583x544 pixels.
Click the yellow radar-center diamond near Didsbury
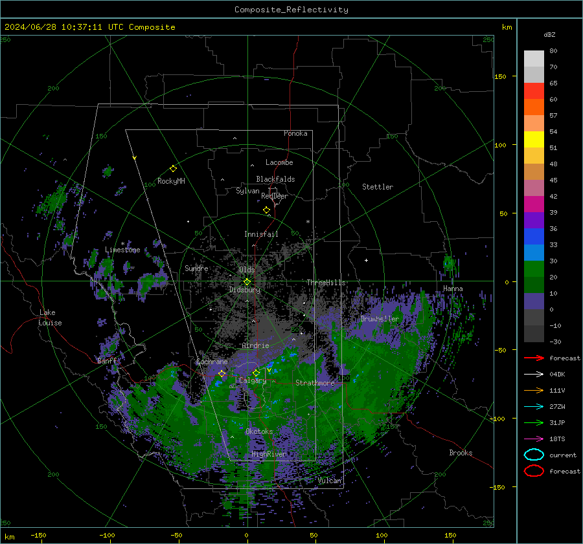pos(247,282)
